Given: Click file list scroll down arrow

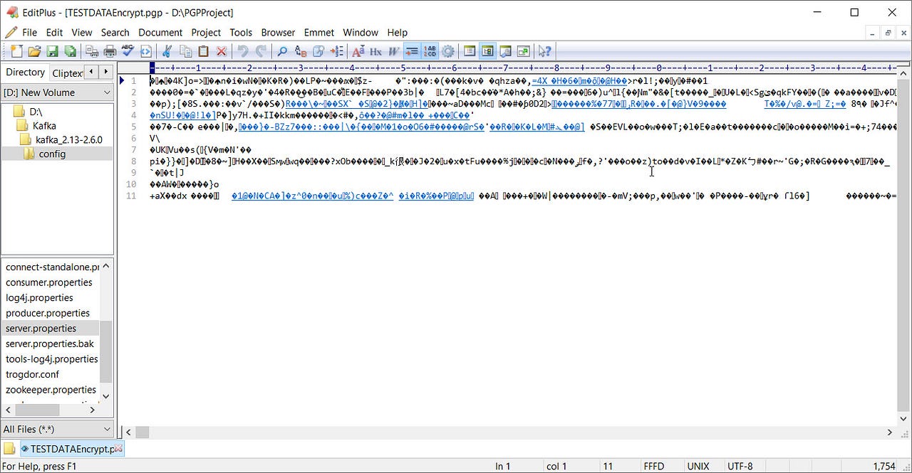Looking at the screenshot, I should (106, 396).
